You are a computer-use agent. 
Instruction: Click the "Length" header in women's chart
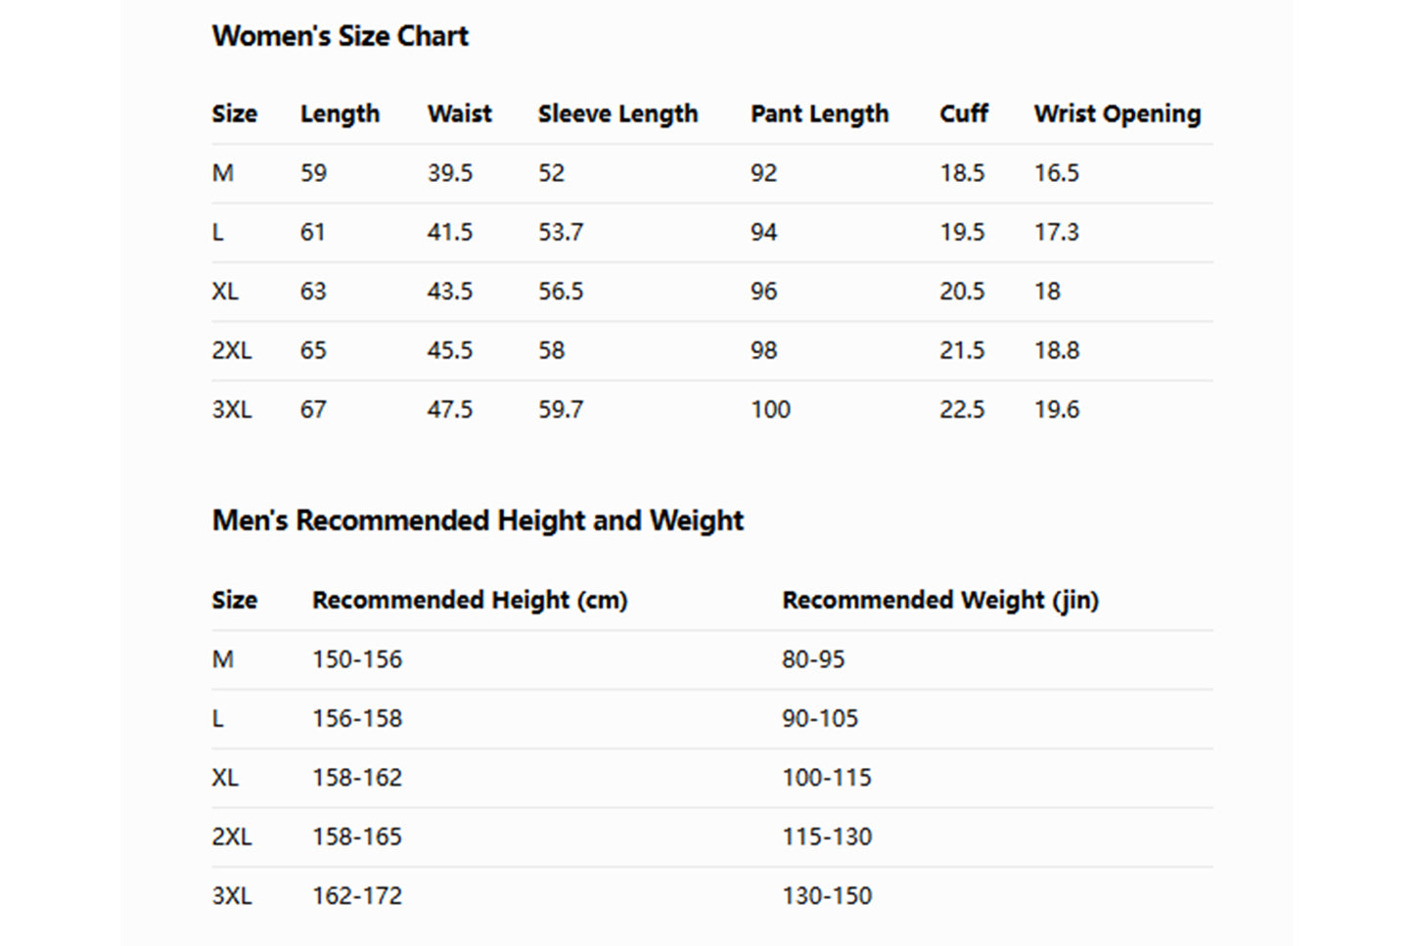340,114
